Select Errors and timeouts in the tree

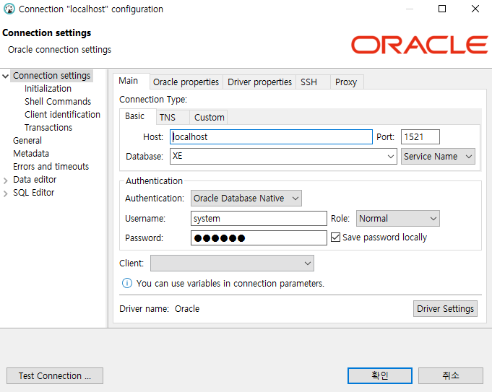coord(51,167)
